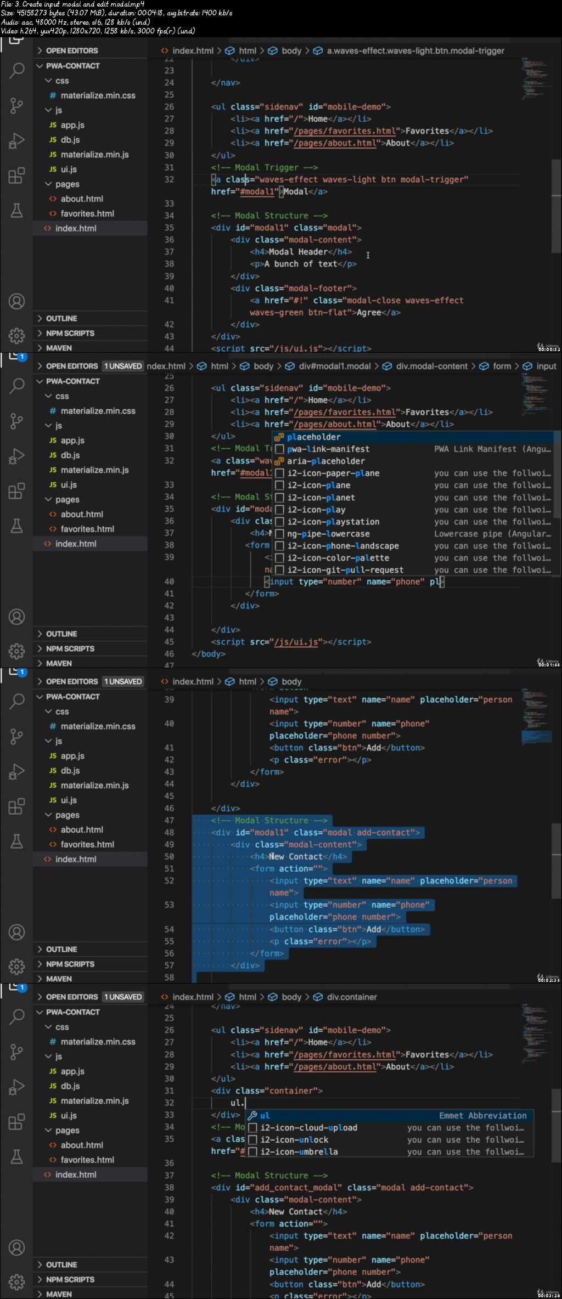Follow '#modal1' href link in first frame
Viewport: 562px width, 1299px height.
257,191
